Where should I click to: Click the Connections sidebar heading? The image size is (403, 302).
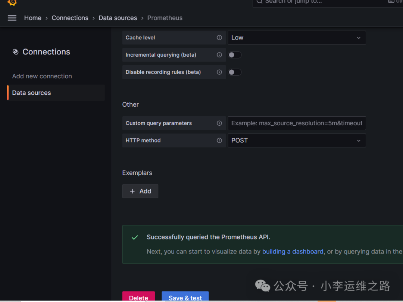[x=46, y=52]
